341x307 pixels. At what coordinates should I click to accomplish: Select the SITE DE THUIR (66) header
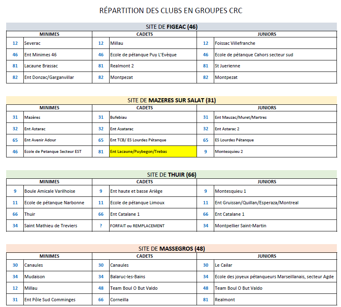pos(172,174)
